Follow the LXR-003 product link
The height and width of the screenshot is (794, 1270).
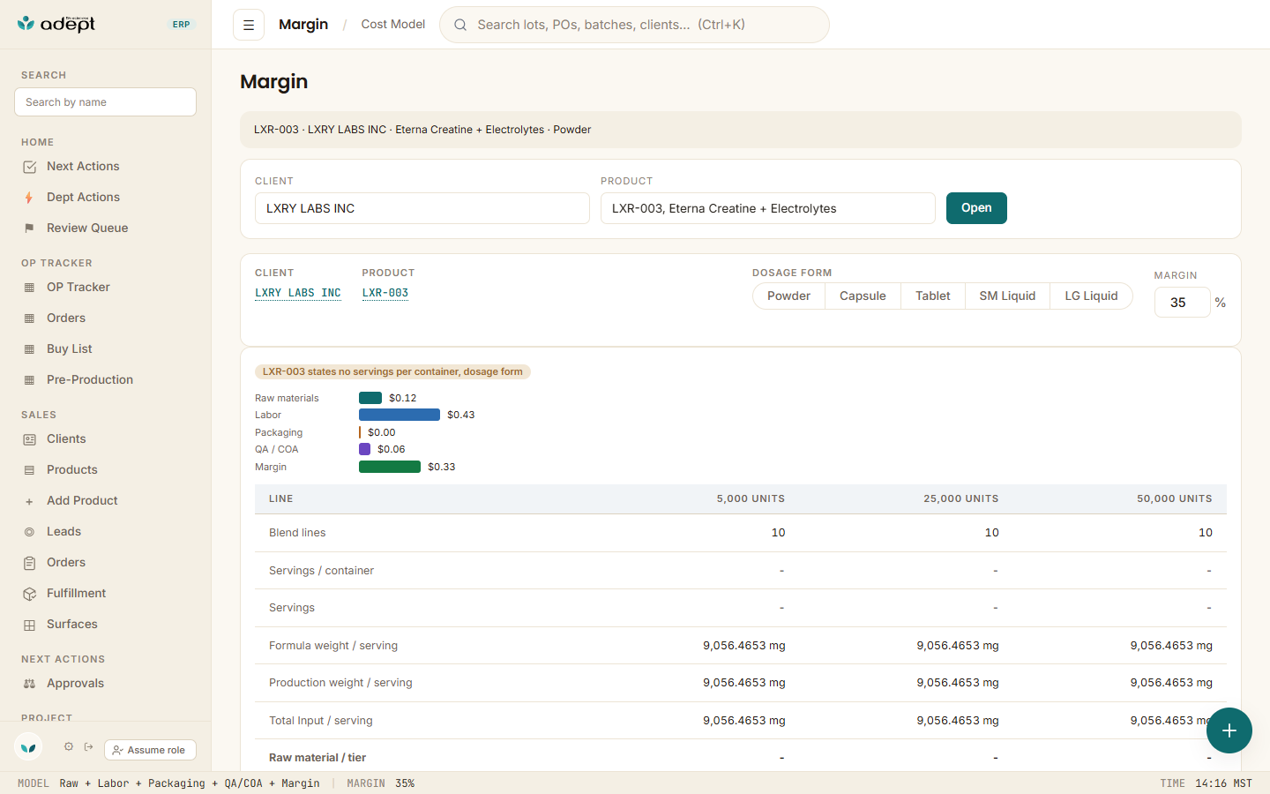pos(385,293)
